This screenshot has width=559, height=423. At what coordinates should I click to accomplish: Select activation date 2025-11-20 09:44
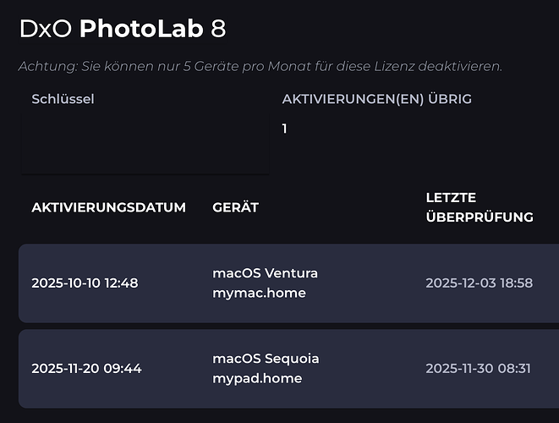coord(86,368)
